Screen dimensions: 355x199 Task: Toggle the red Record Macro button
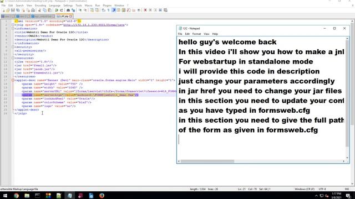pos(145,10)
